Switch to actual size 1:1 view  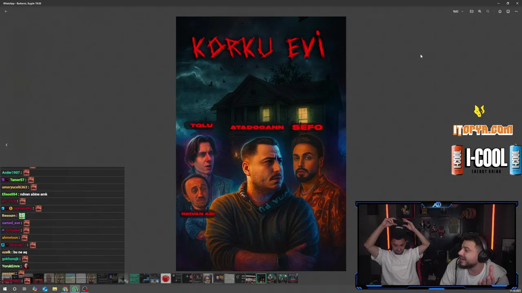coord(471,11)
